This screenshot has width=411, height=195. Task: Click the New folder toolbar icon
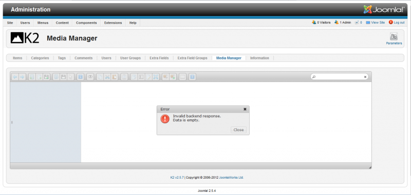coord(32,77)
